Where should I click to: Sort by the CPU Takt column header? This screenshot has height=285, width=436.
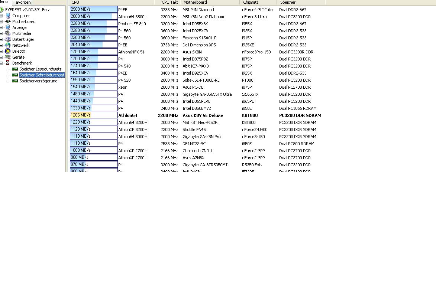[167, 2]
